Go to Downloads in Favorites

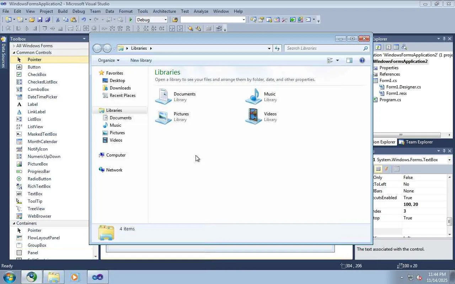[x=120, y=88]
